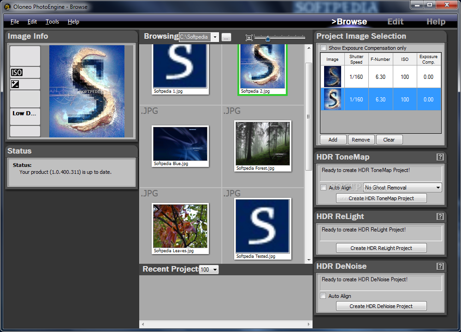461x332 pixels.
Task: Open HDR ToneMap help icon
Action: coord(440,157)
